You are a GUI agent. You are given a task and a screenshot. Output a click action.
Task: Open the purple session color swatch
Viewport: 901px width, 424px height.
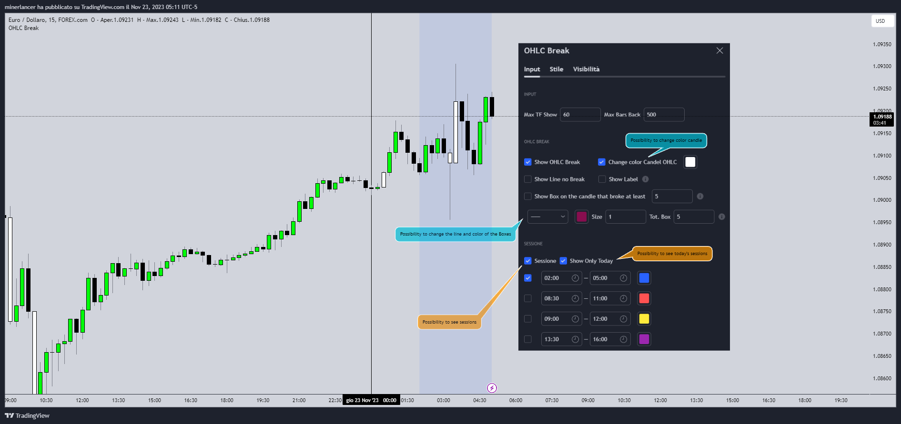(644, 339)
